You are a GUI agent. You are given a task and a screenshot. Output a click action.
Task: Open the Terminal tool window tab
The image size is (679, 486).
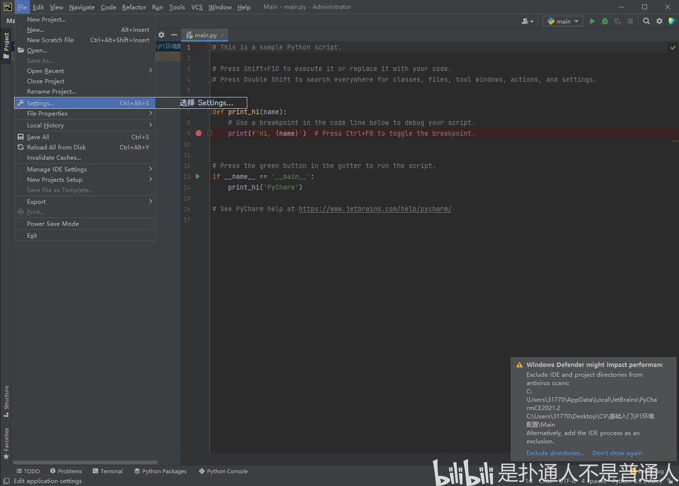108,471
